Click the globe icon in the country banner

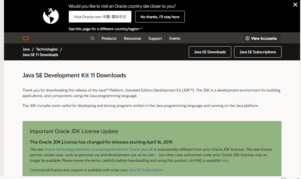click(x=51, y=16)
